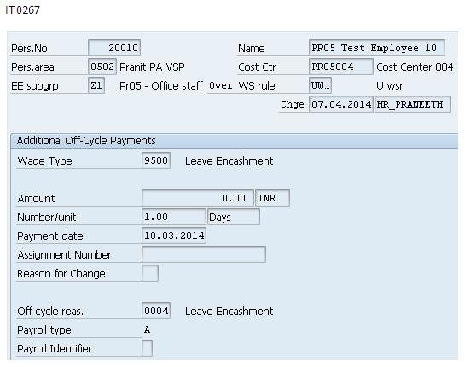Click the EE subgrp field Z1
The image size is (465, 367).
tap(96, 85)
